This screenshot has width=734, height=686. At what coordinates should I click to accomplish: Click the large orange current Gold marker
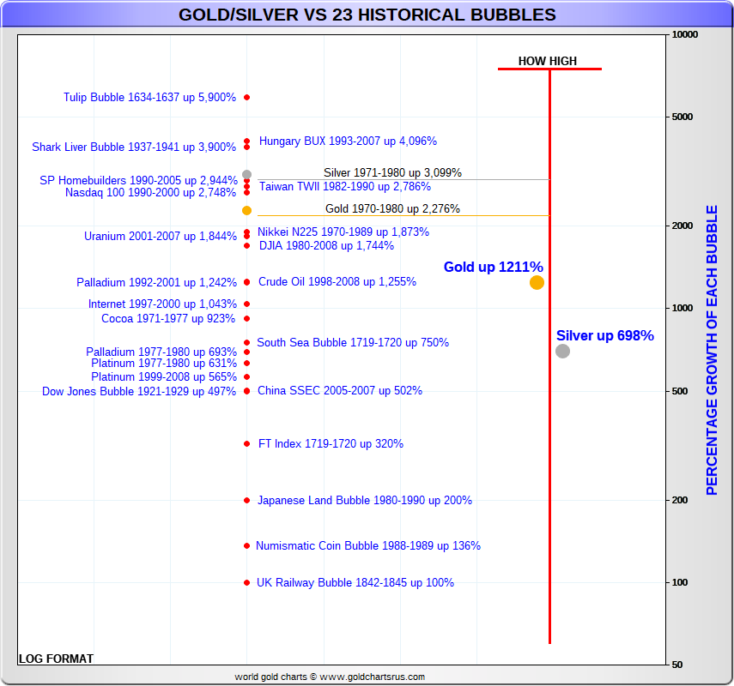[537, 282]
